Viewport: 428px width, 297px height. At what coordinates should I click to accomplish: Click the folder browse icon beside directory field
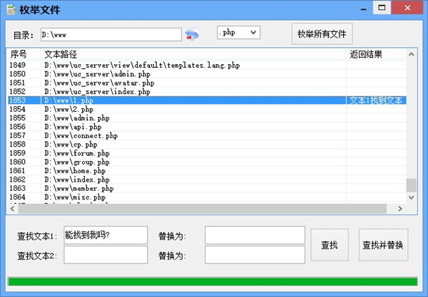[x=192, y=35]
